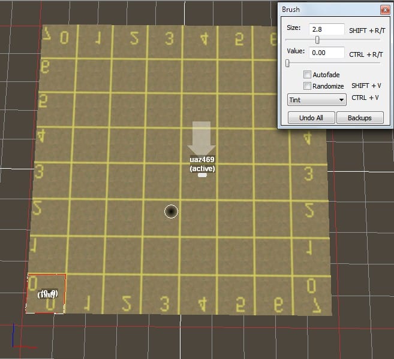This screenshot has height=359, width=394.
Task: Click the Randomize label text
Action: (328, 86)
